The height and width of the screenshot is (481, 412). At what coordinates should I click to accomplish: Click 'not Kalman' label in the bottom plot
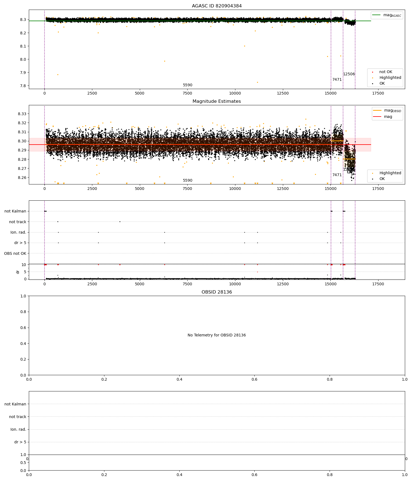15,404
